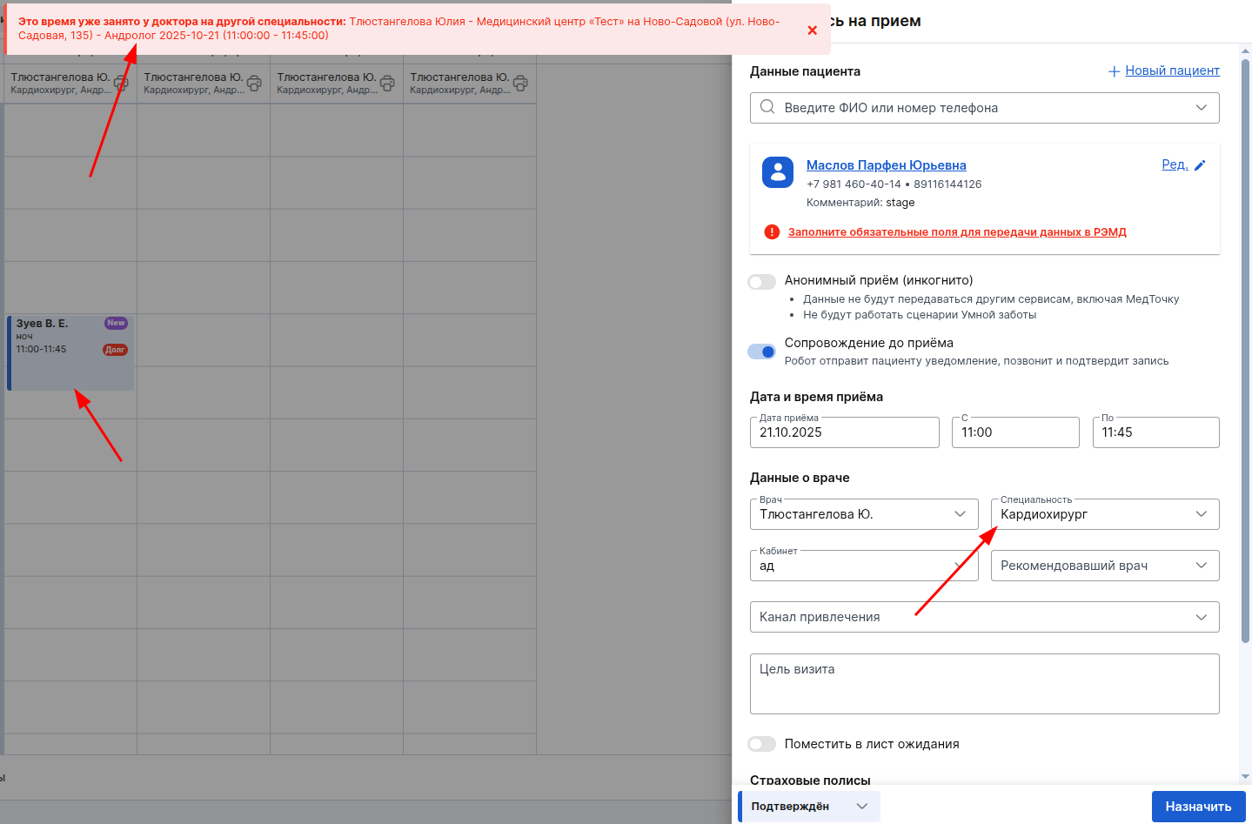
Task: Open the Подтверждён status dropdown
Action: coord(809,807)
